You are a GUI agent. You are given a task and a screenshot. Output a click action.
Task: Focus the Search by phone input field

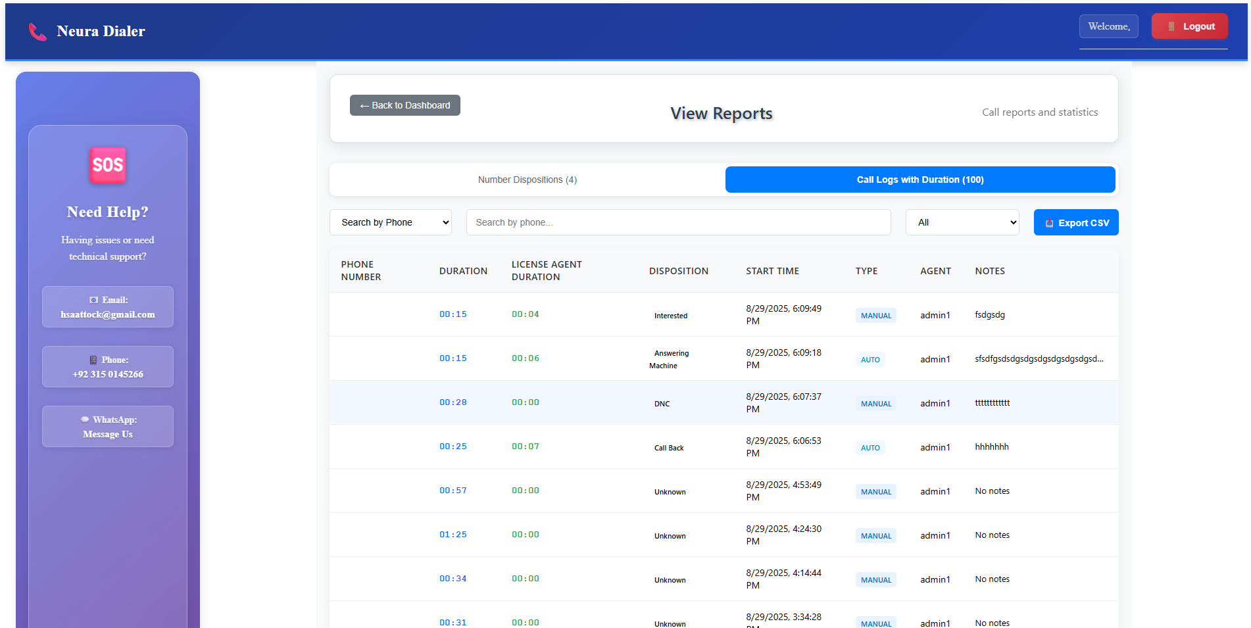click(678, 222)
